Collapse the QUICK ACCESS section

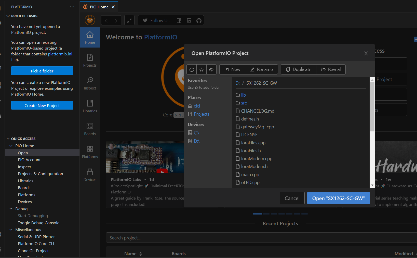[x=8, y=139]
